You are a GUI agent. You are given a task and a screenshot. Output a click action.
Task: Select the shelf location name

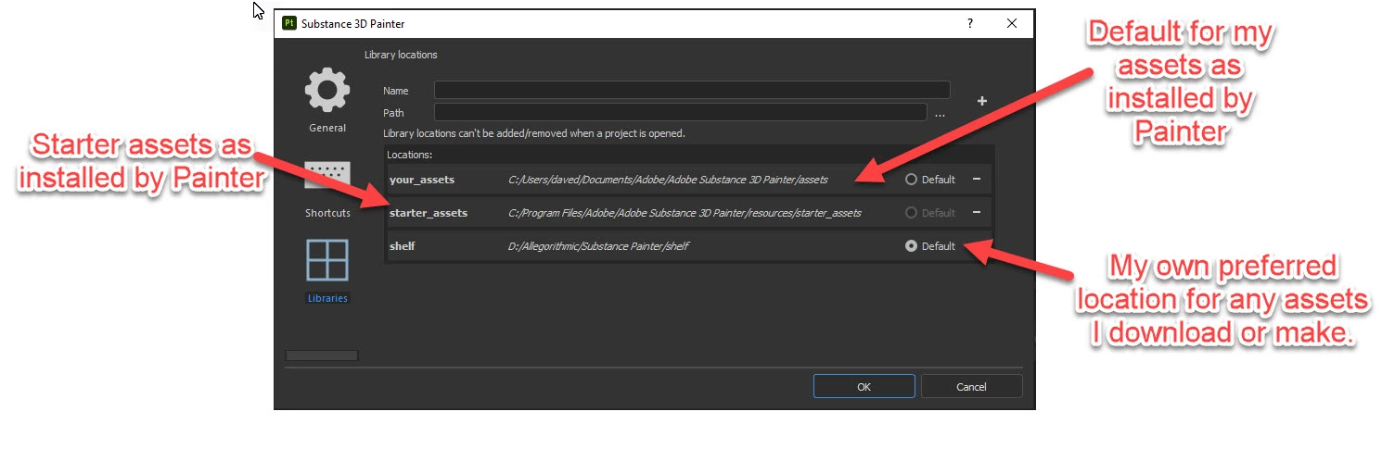(402, 246)
